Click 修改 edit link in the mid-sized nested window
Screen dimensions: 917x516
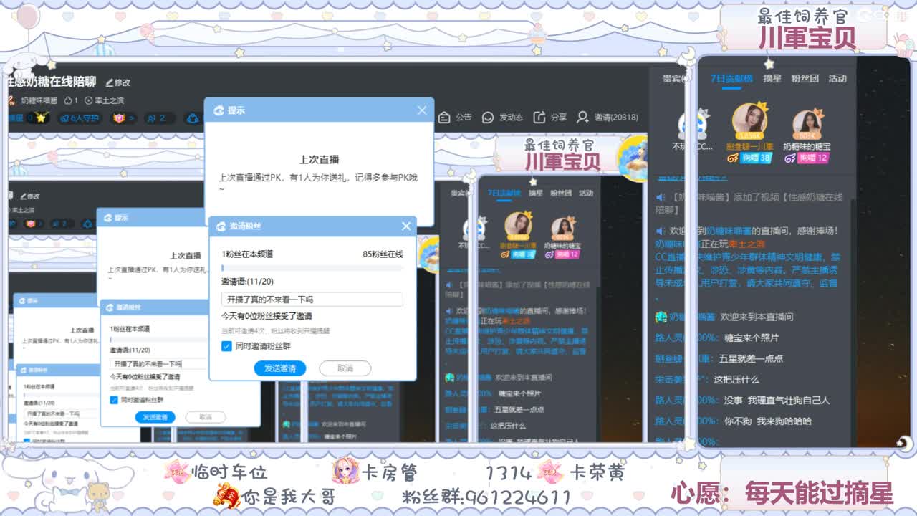pos(30,196)
